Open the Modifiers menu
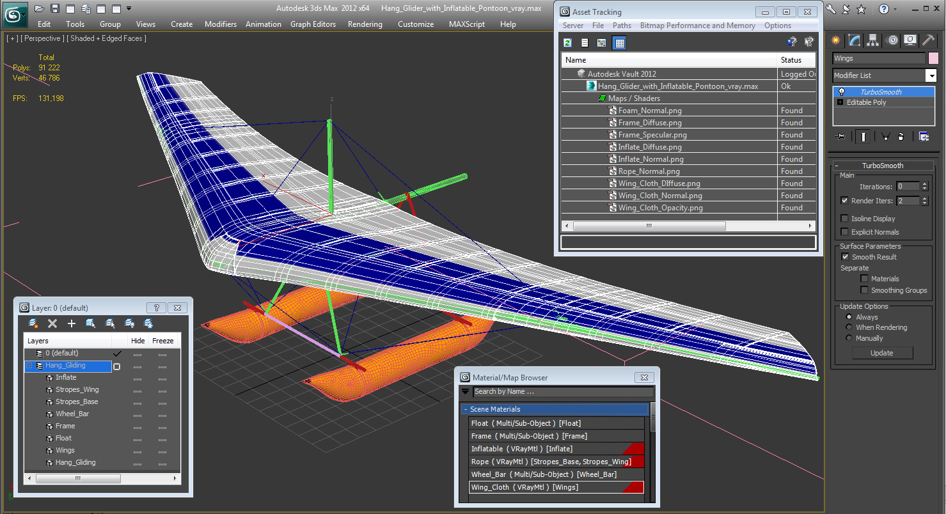 221,24
